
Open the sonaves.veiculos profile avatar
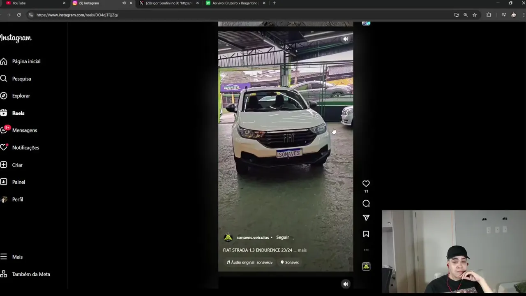click(x=228, y=238)
